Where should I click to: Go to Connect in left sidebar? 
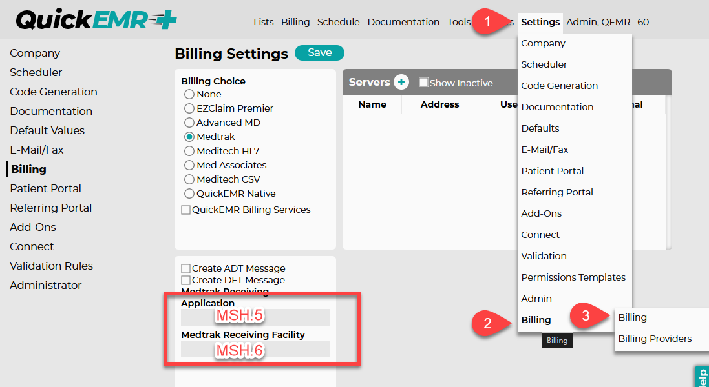[x=32, y=247]
